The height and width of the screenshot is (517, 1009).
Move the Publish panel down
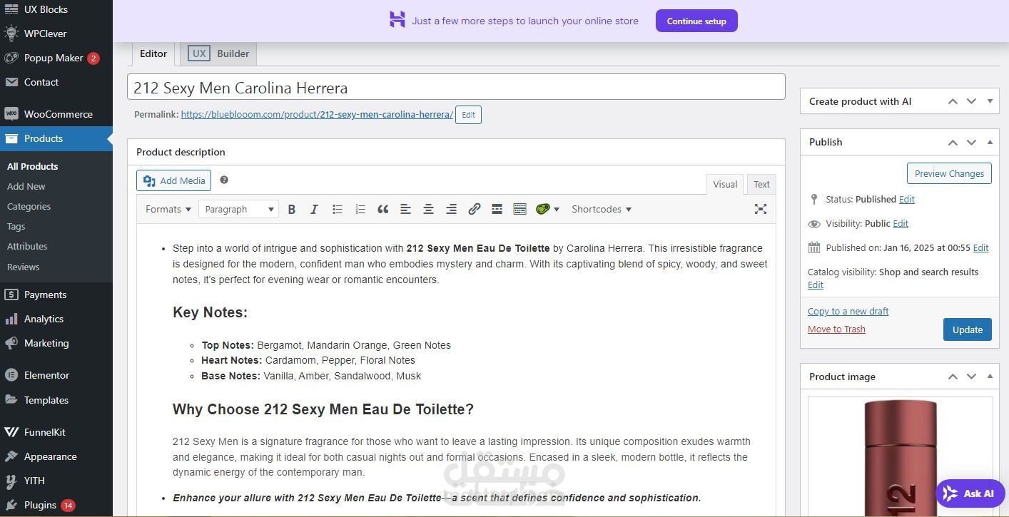point(971,142)
